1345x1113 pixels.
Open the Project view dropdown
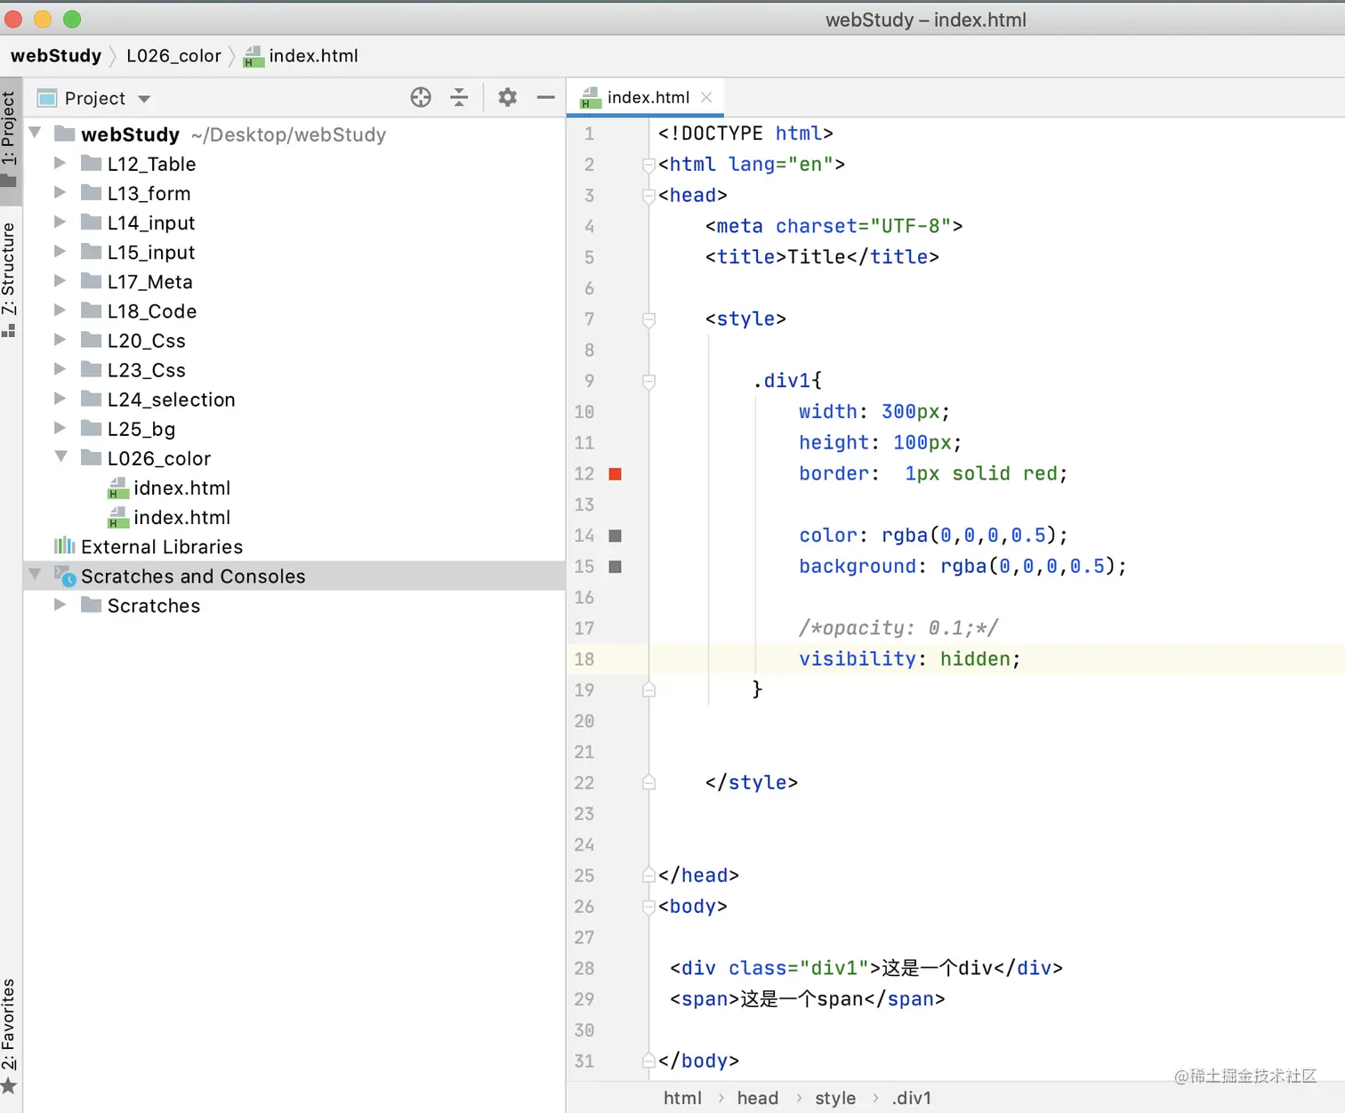coord(144,99)
